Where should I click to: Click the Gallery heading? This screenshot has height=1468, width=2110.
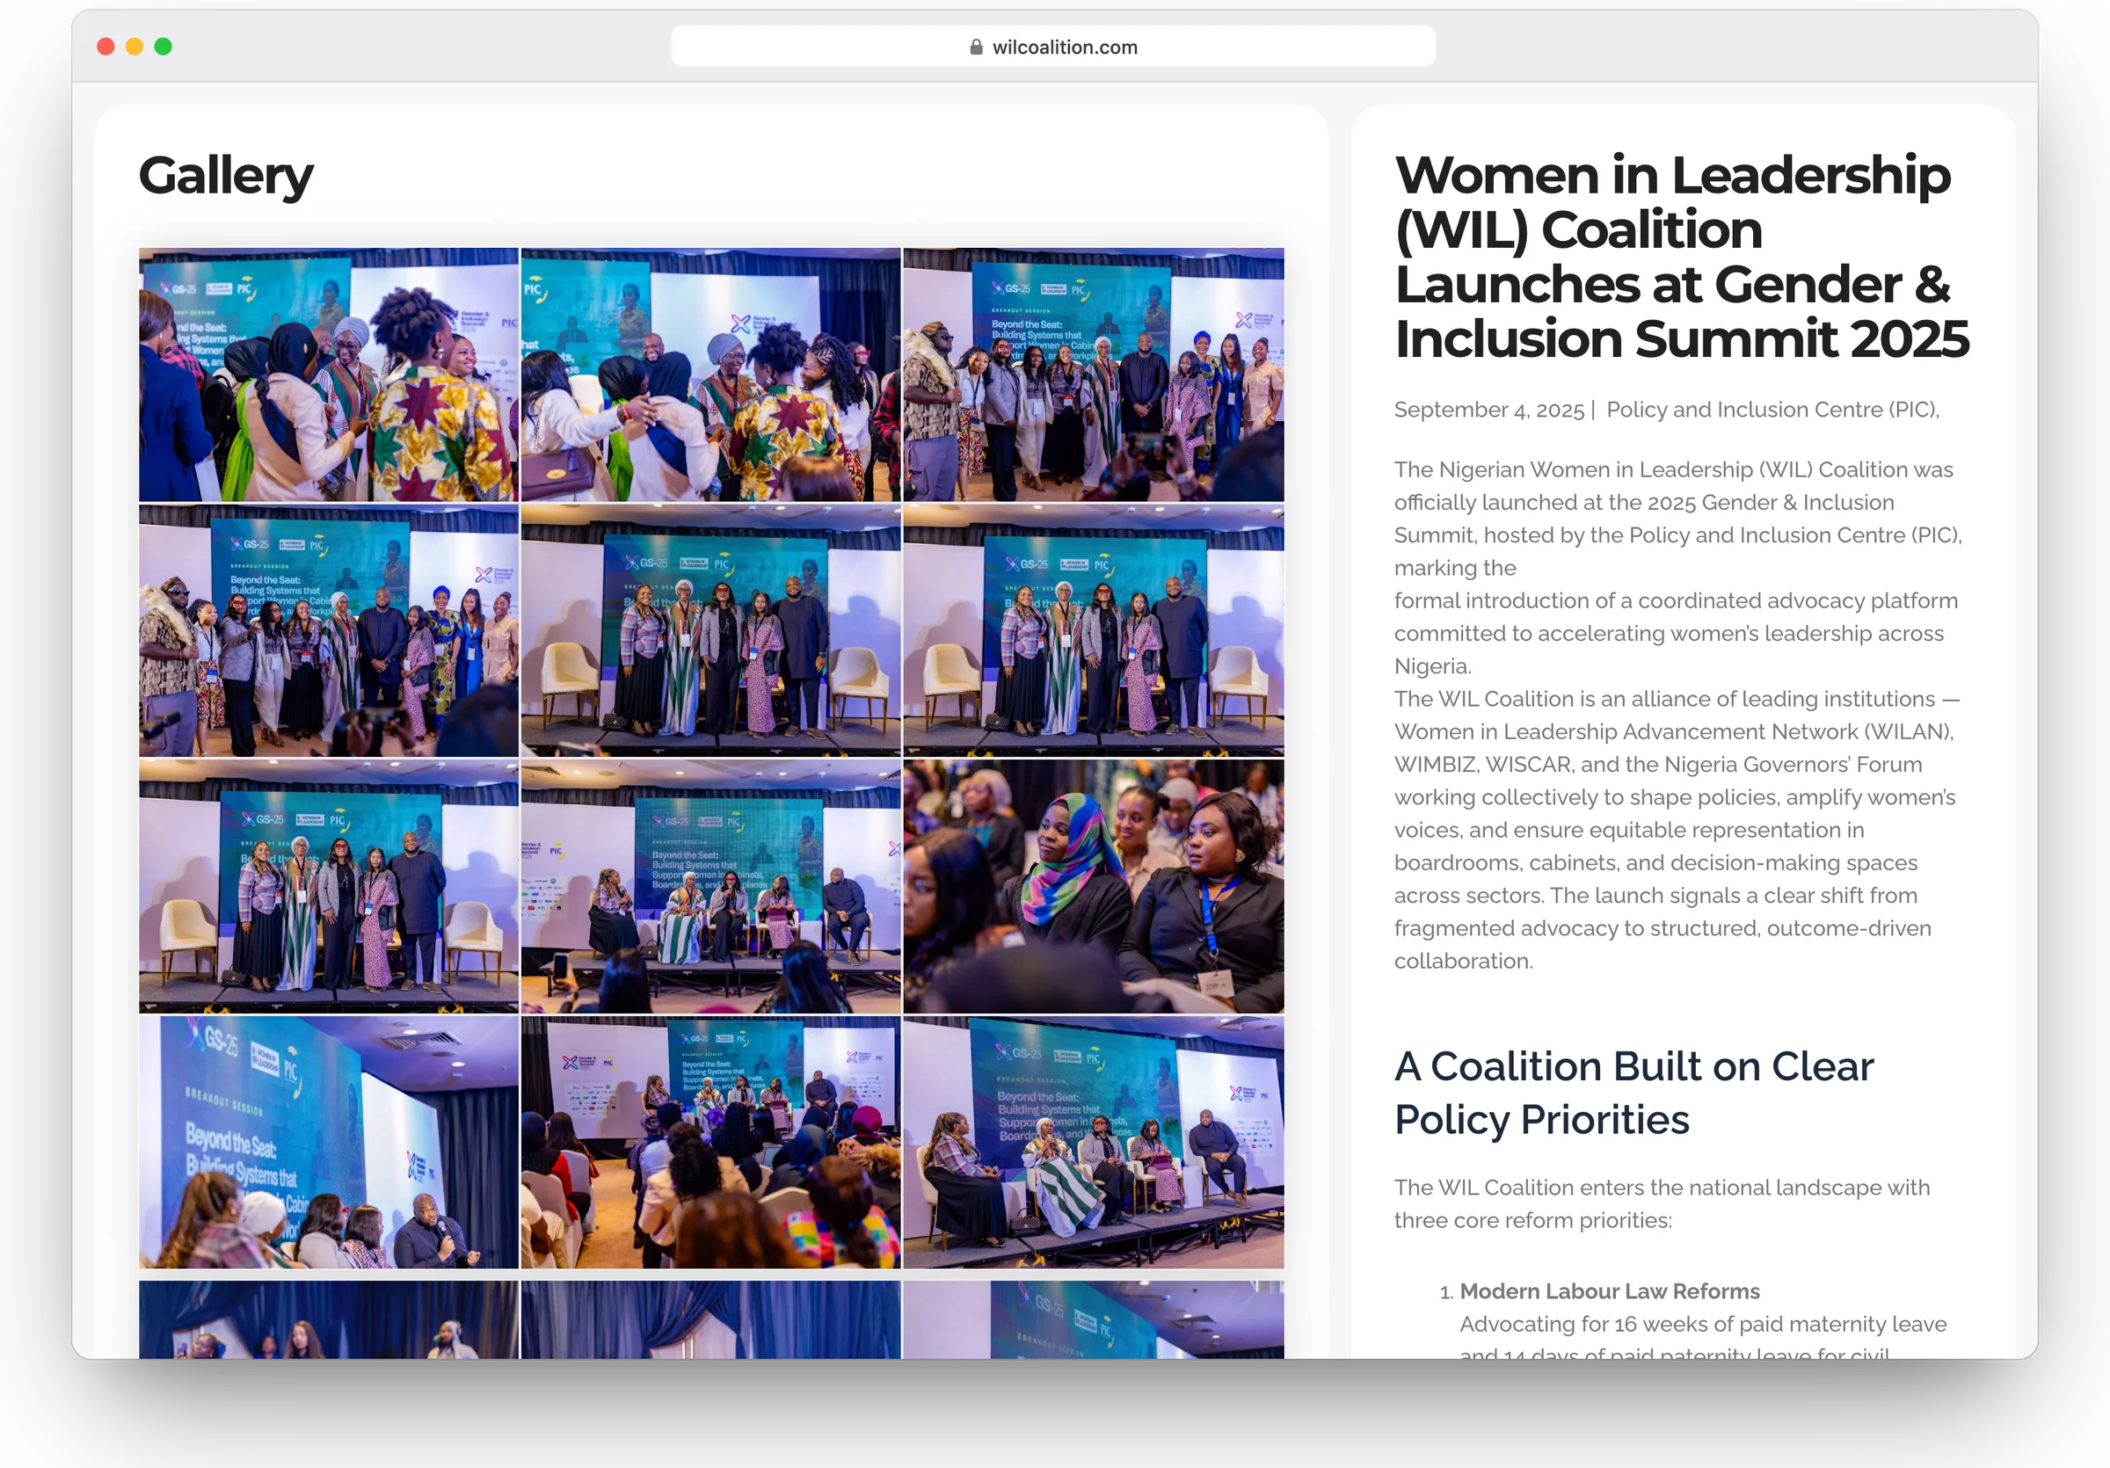point(226,176)
